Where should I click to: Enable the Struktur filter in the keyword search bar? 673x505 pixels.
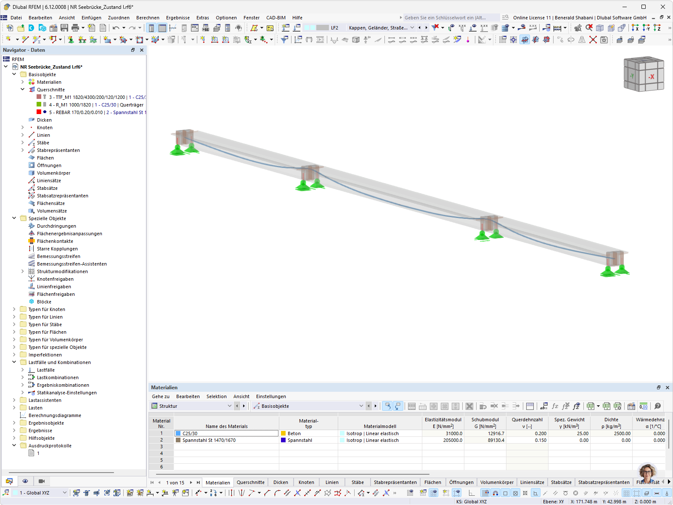click(191, 406)
